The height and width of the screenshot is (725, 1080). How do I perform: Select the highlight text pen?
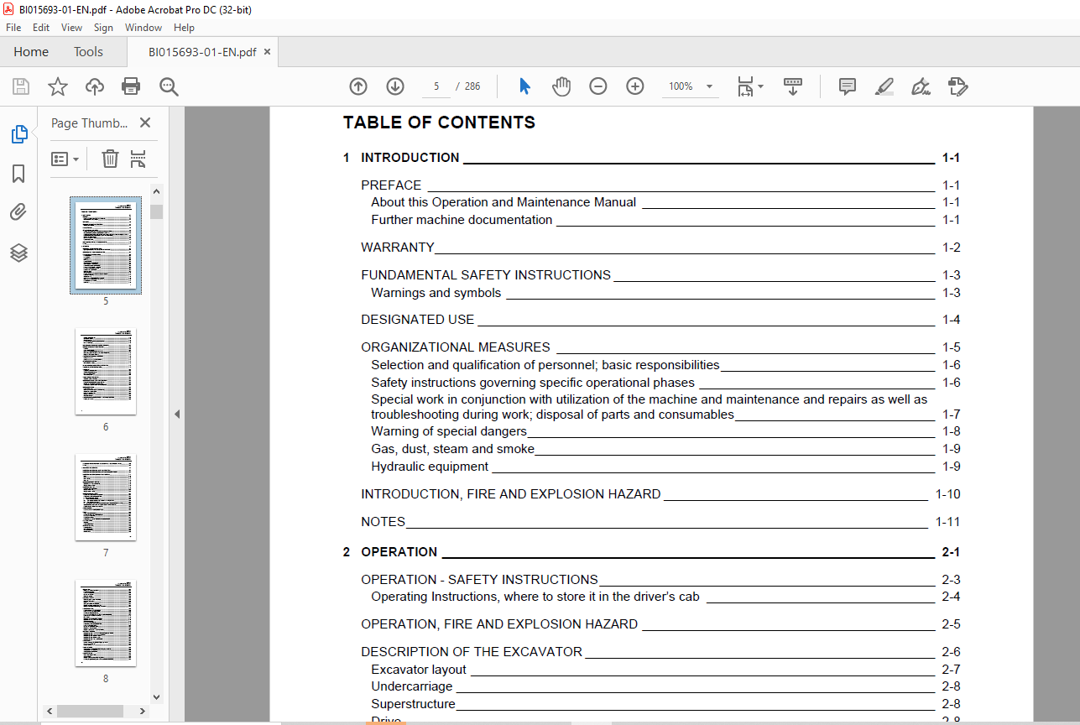(884, 86)
